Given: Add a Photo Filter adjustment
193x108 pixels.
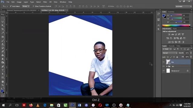Looking at the screenshot, I should pyautogui.click(x=178, y=38).
